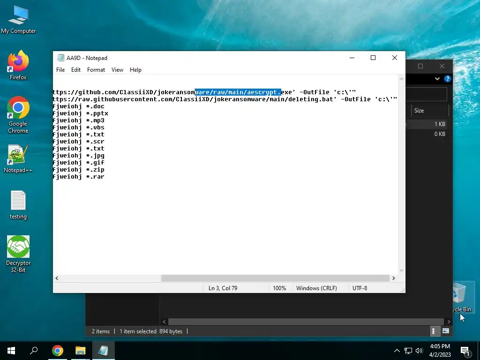
Task: Click the Explorer horizontal scrollbar thumb
Action: pyautogui.click(x=306, y=322)
